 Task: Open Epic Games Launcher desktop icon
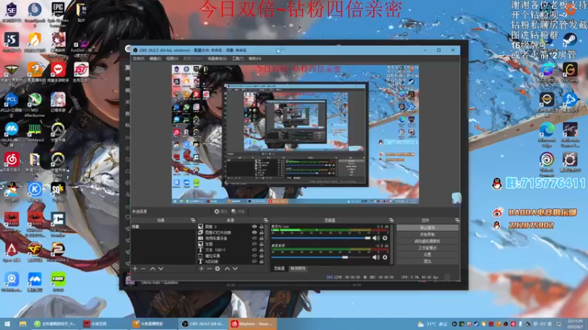point(58,13)
